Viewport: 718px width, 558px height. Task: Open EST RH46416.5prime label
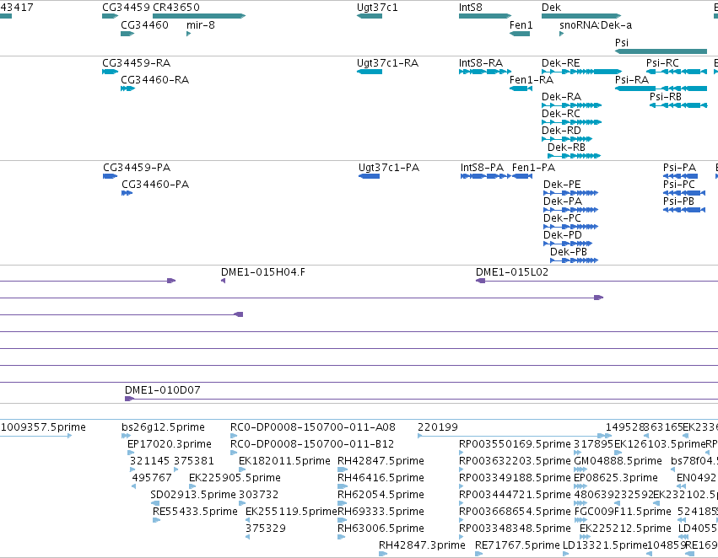click(381, 478)
